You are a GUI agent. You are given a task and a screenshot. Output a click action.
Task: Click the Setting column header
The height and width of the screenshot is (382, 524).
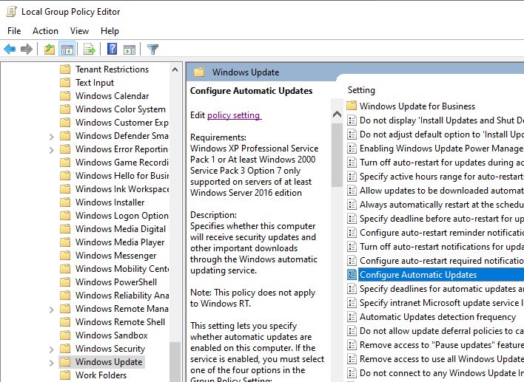361,89
